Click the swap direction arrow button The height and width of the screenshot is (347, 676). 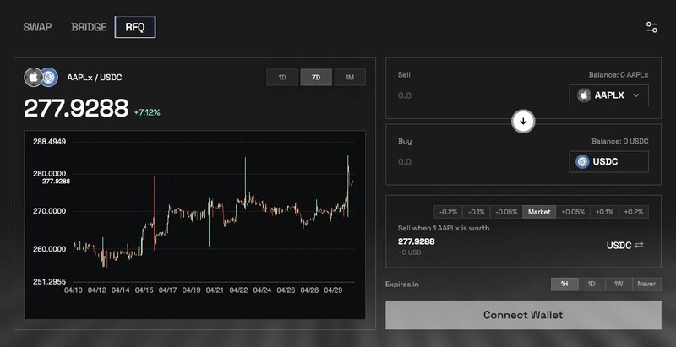click(523, 122)
